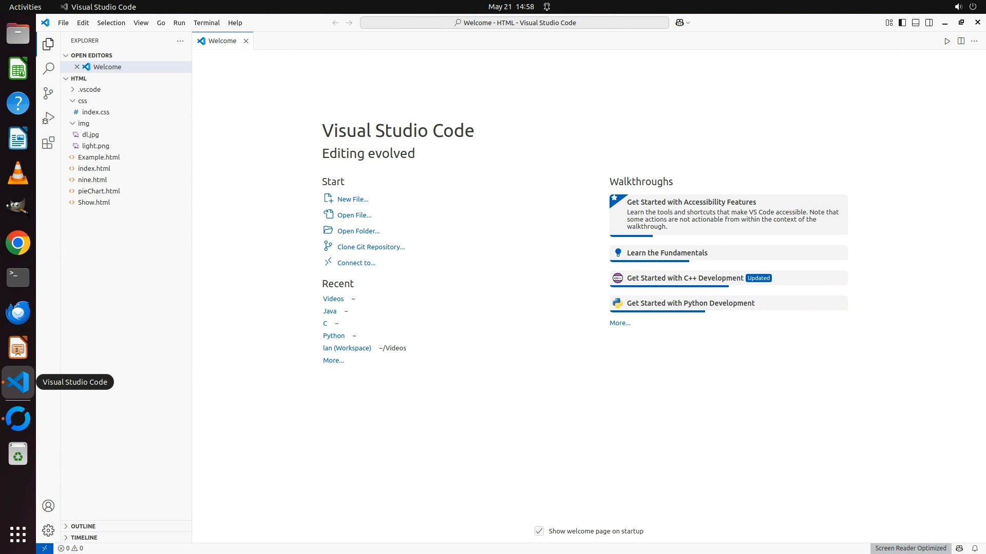Click the Open Folder... link

click(358, 231)
